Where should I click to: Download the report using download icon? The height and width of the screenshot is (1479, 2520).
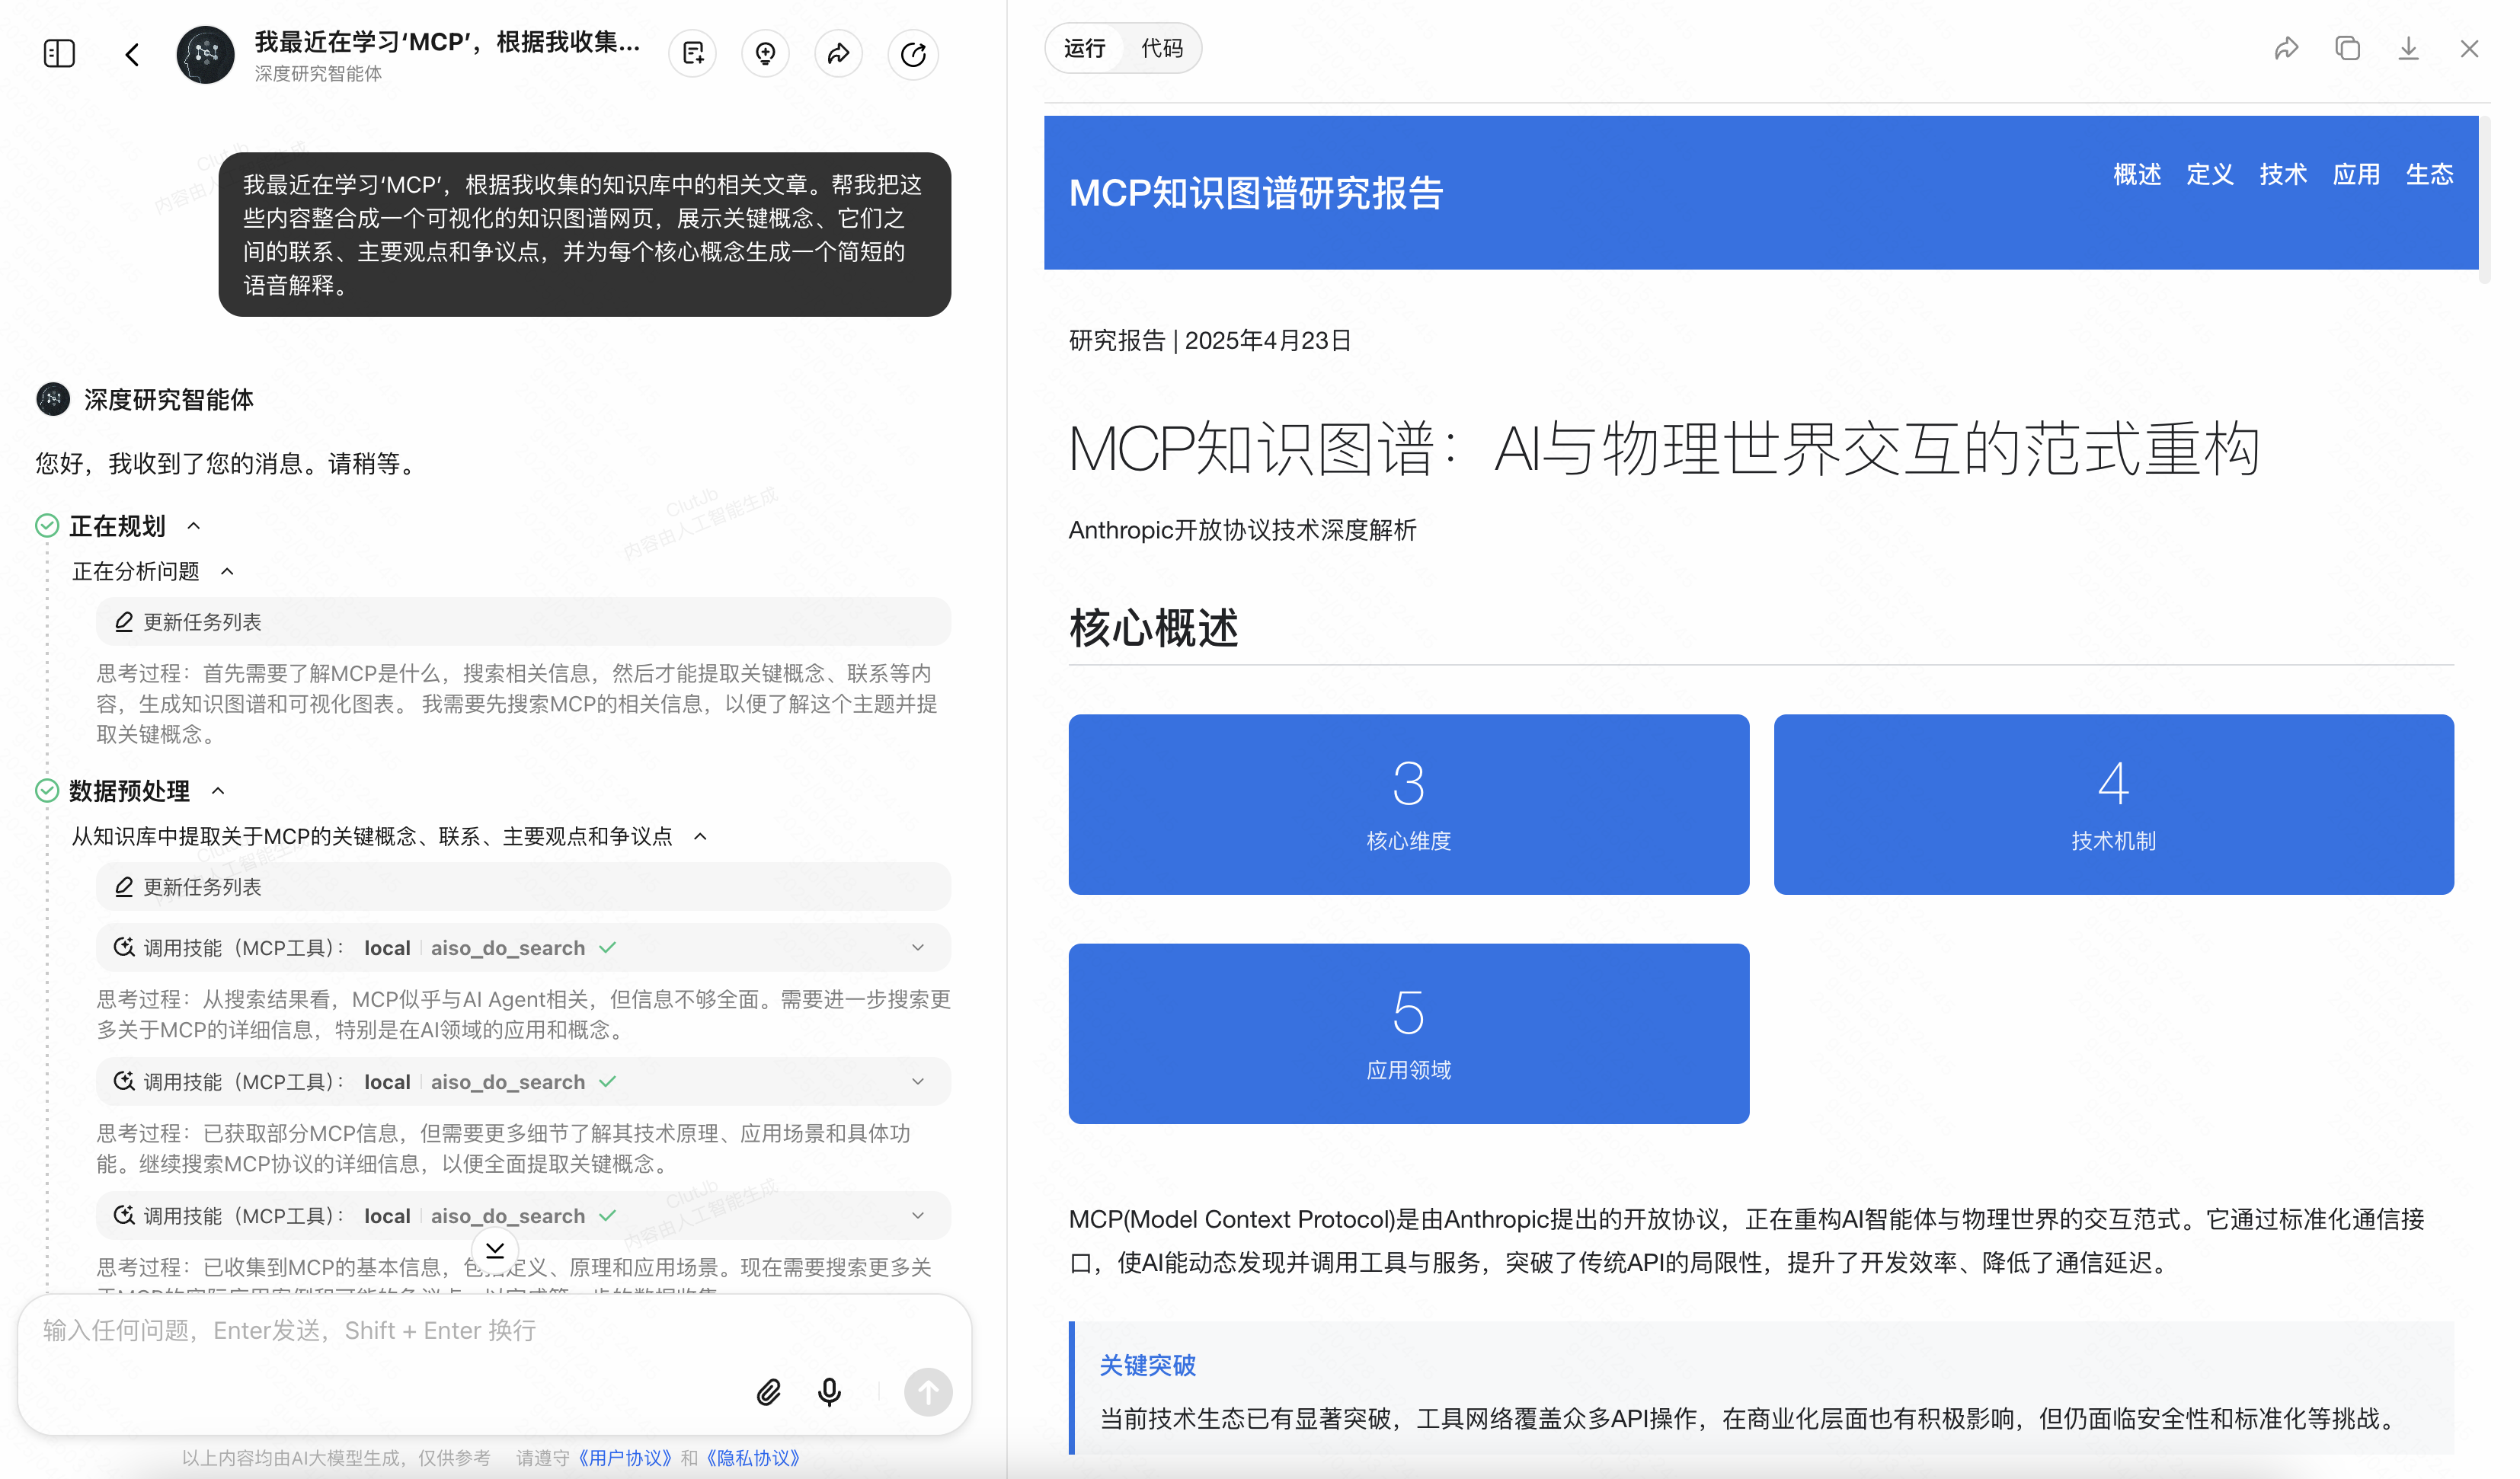(x=2409, y=48)
